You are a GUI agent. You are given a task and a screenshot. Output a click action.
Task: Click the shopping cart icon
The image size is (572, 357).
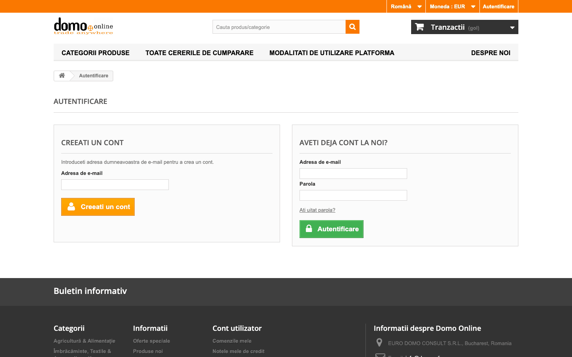pyautogui.click(x=419, y=27)
